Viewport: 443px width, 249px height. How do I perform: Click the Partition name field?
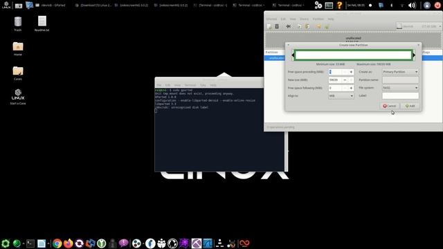(x=400, y=80)
